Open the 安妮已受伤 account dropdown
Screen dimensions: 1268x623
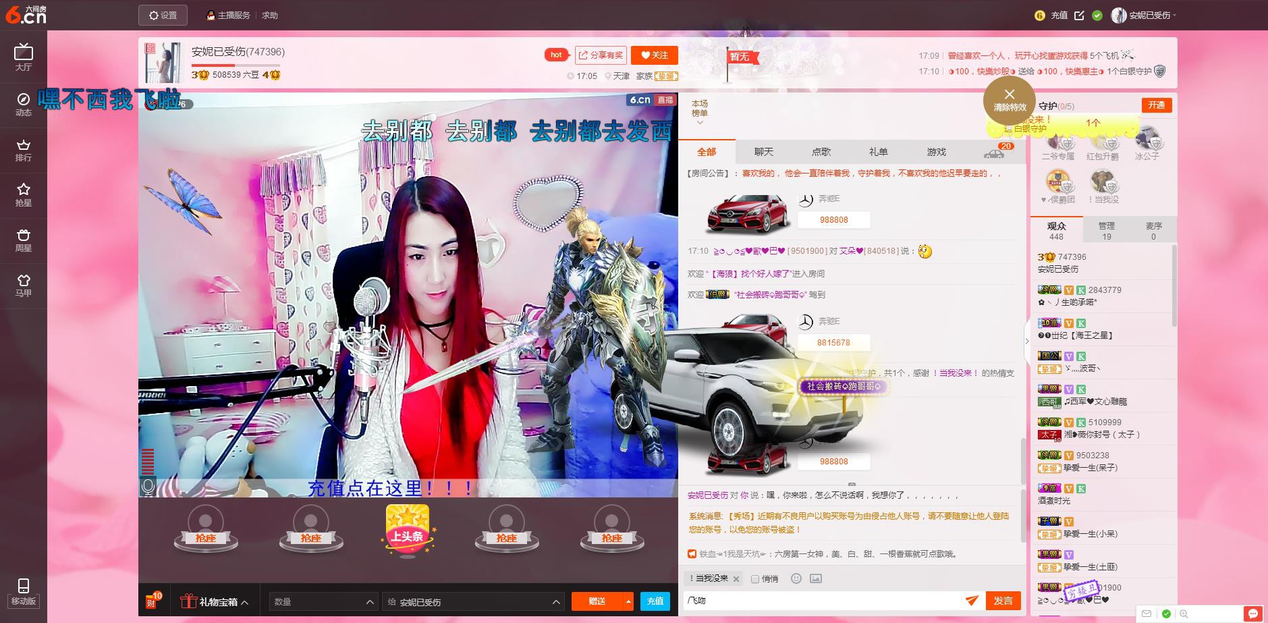(x=1144, y=15)
